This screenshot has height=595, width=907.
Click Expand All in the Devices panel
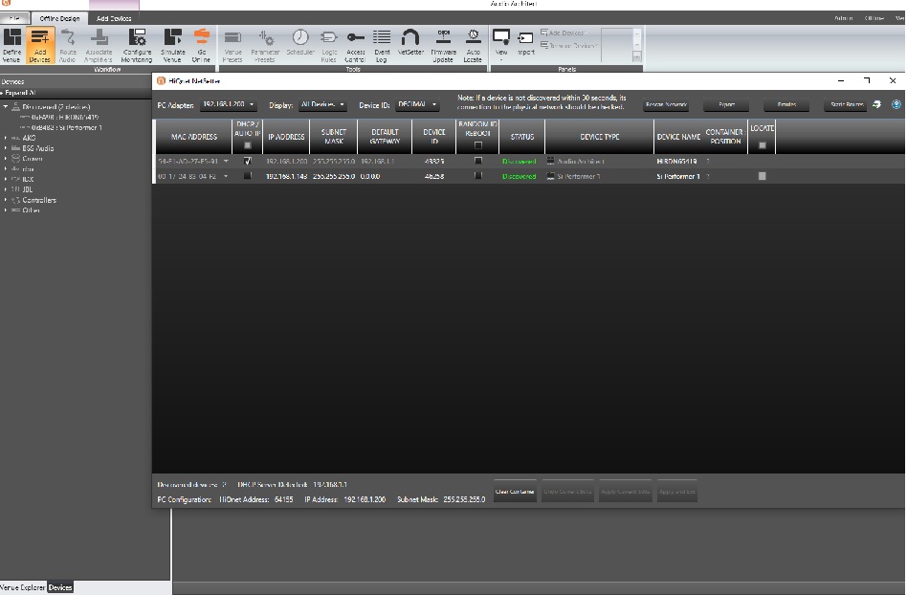[x=18, y=93]
